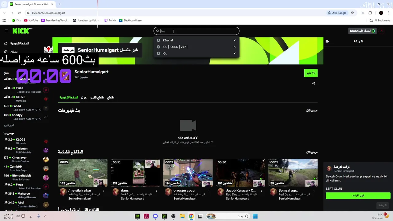Open the user avatar menu in Kick header
This screenshot has width=393, height=221.
click(382, 31)
